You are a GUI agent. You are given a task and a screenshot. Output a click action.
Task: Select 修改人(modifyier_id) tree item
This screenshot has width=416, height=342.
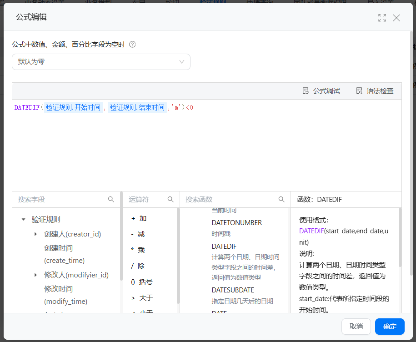76,275
